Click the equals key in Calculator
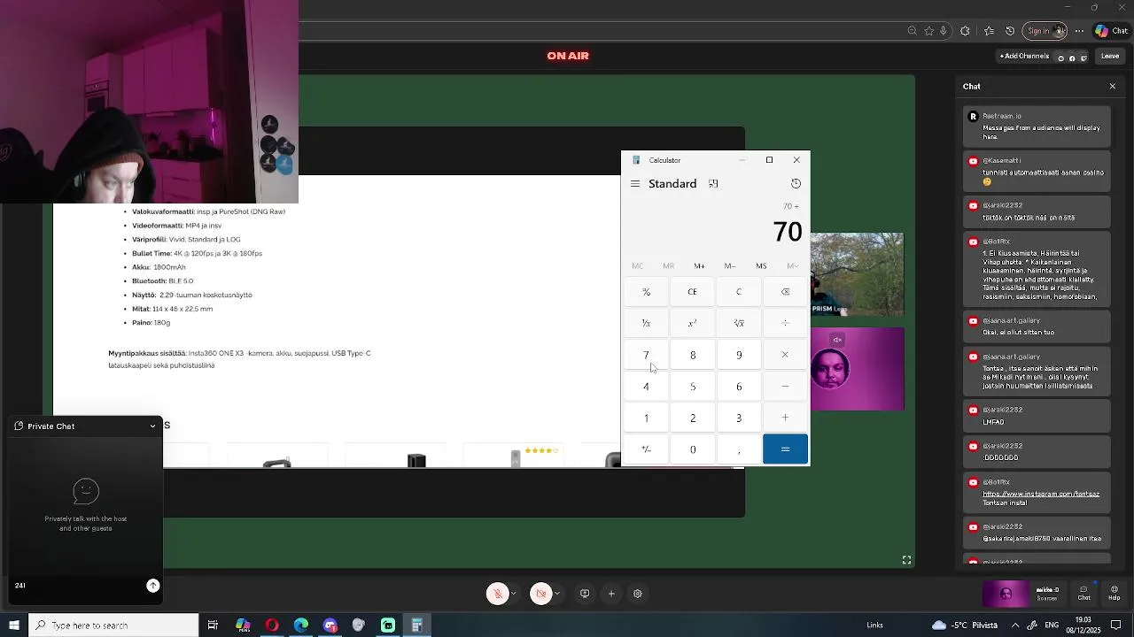Screen dimensions: 1134x637 [x=785, y=449]
